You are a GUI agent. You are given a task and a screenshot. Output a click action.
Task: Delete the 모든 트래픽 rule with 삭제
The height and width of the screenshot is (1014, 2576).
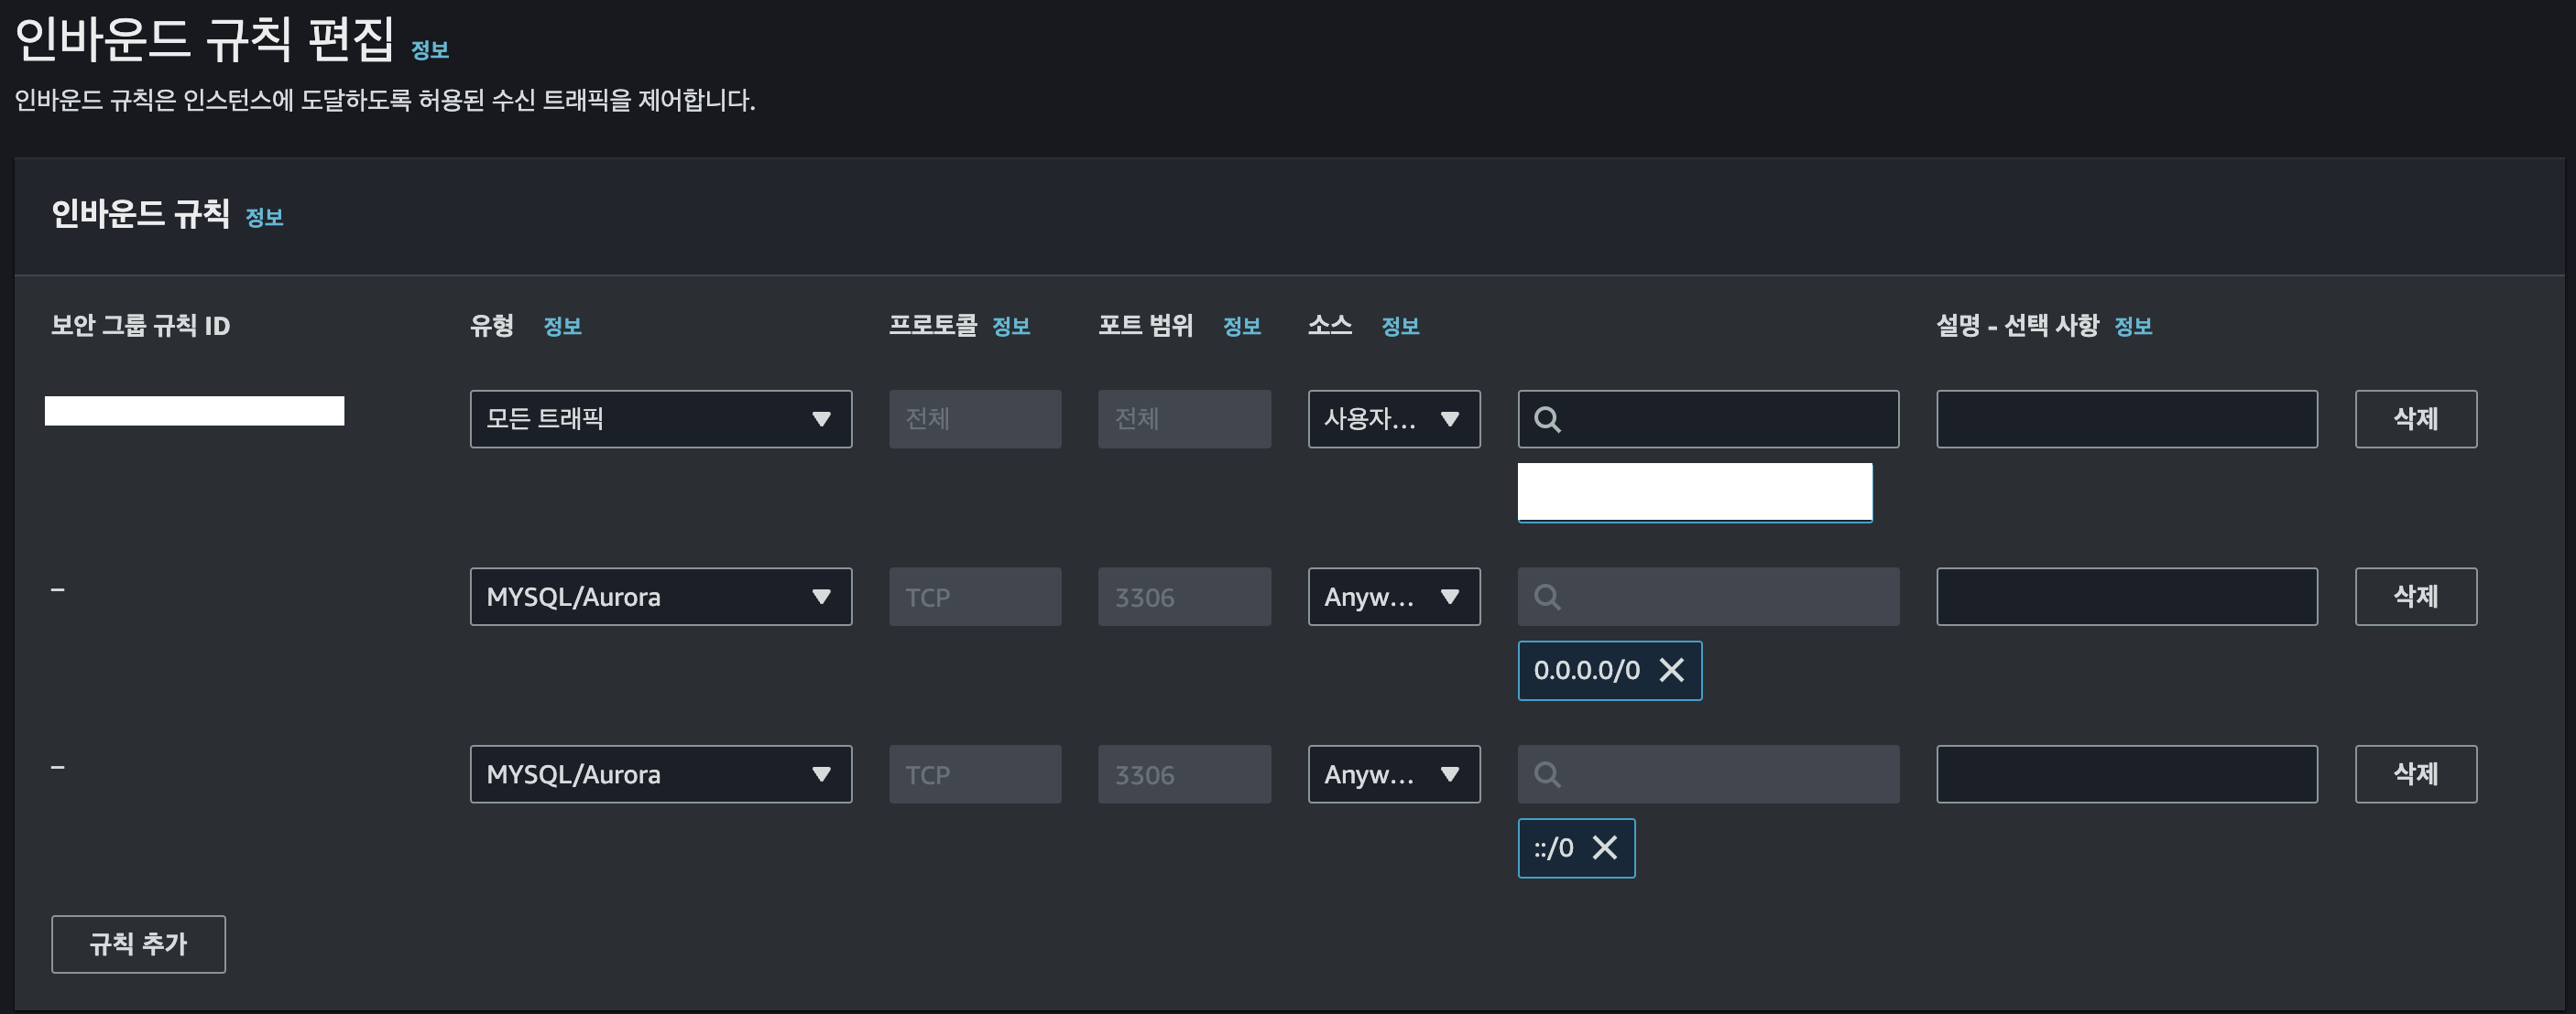click(2415, 419)
